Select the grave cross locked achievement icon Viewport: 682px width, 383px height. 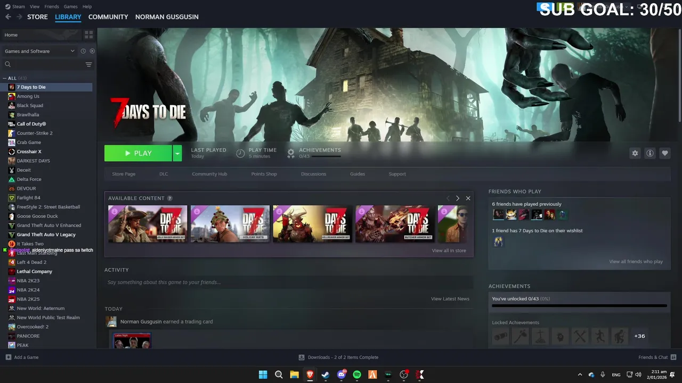click(x=540, y=336)
